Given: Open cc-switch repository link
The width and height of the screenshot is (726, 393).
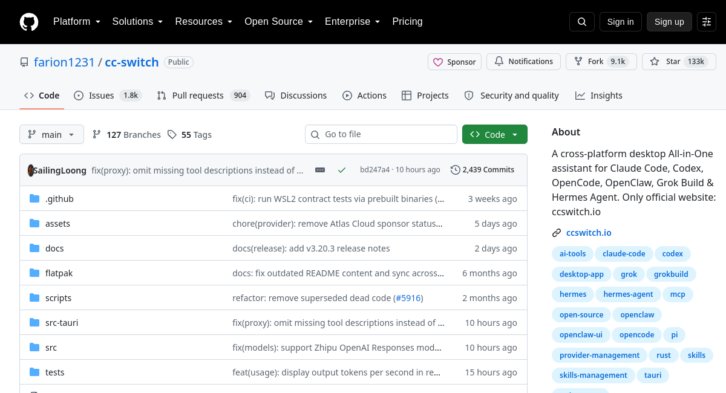Looking at the screenshot, I should 132,62.
